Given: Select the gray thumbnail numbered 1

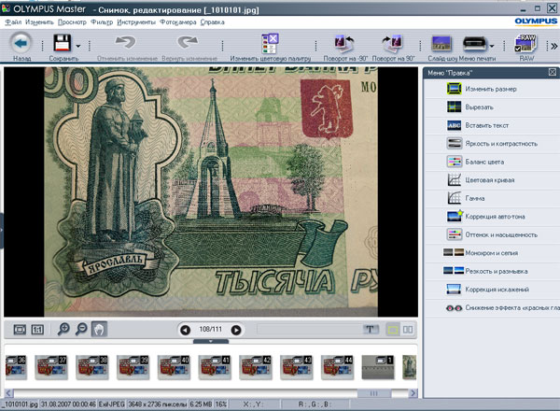Looking at the screenshot, I should [378, 367].
